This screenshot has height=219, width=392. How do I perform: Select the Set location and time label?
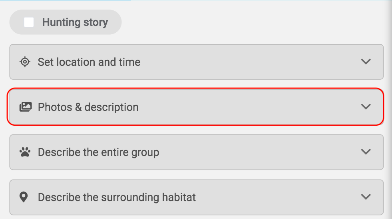coord(89,62)
